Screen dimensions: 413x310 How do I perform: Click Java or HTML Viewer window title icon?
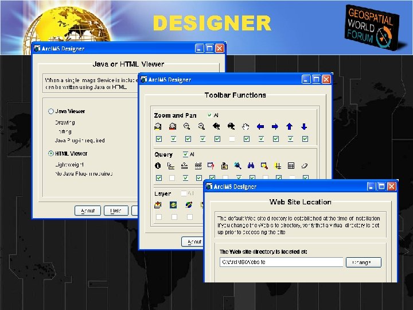[x=37, y=48]
